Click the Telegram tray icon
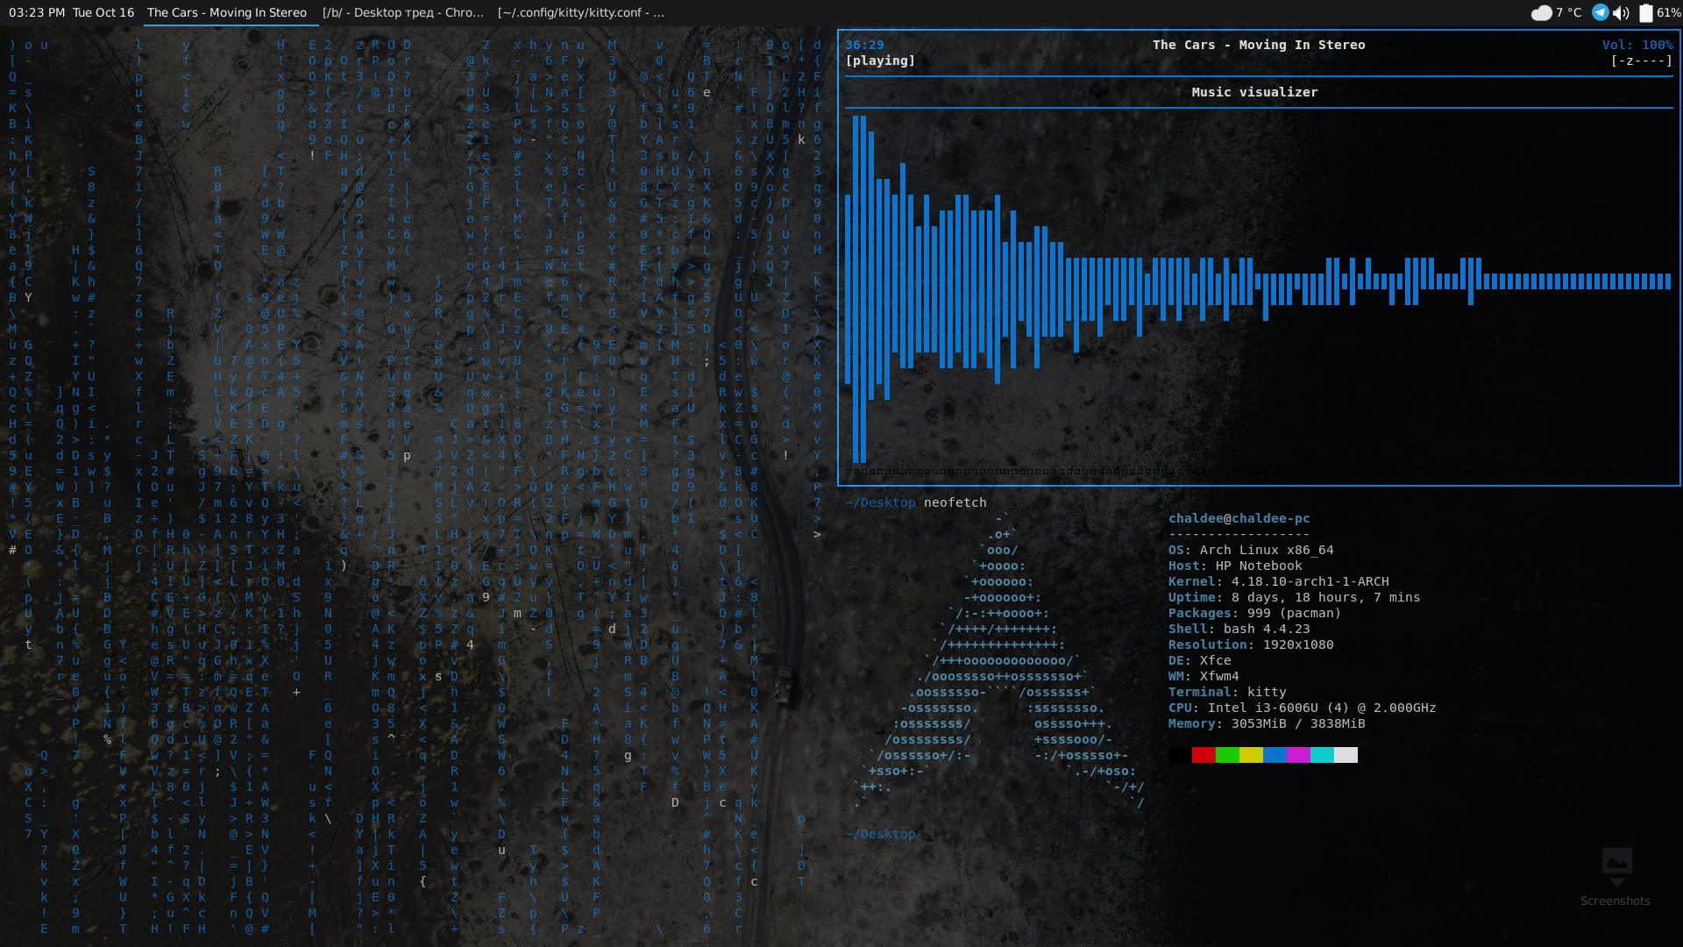Viewport: 1683px width, 947px height. pos(1601,12)
